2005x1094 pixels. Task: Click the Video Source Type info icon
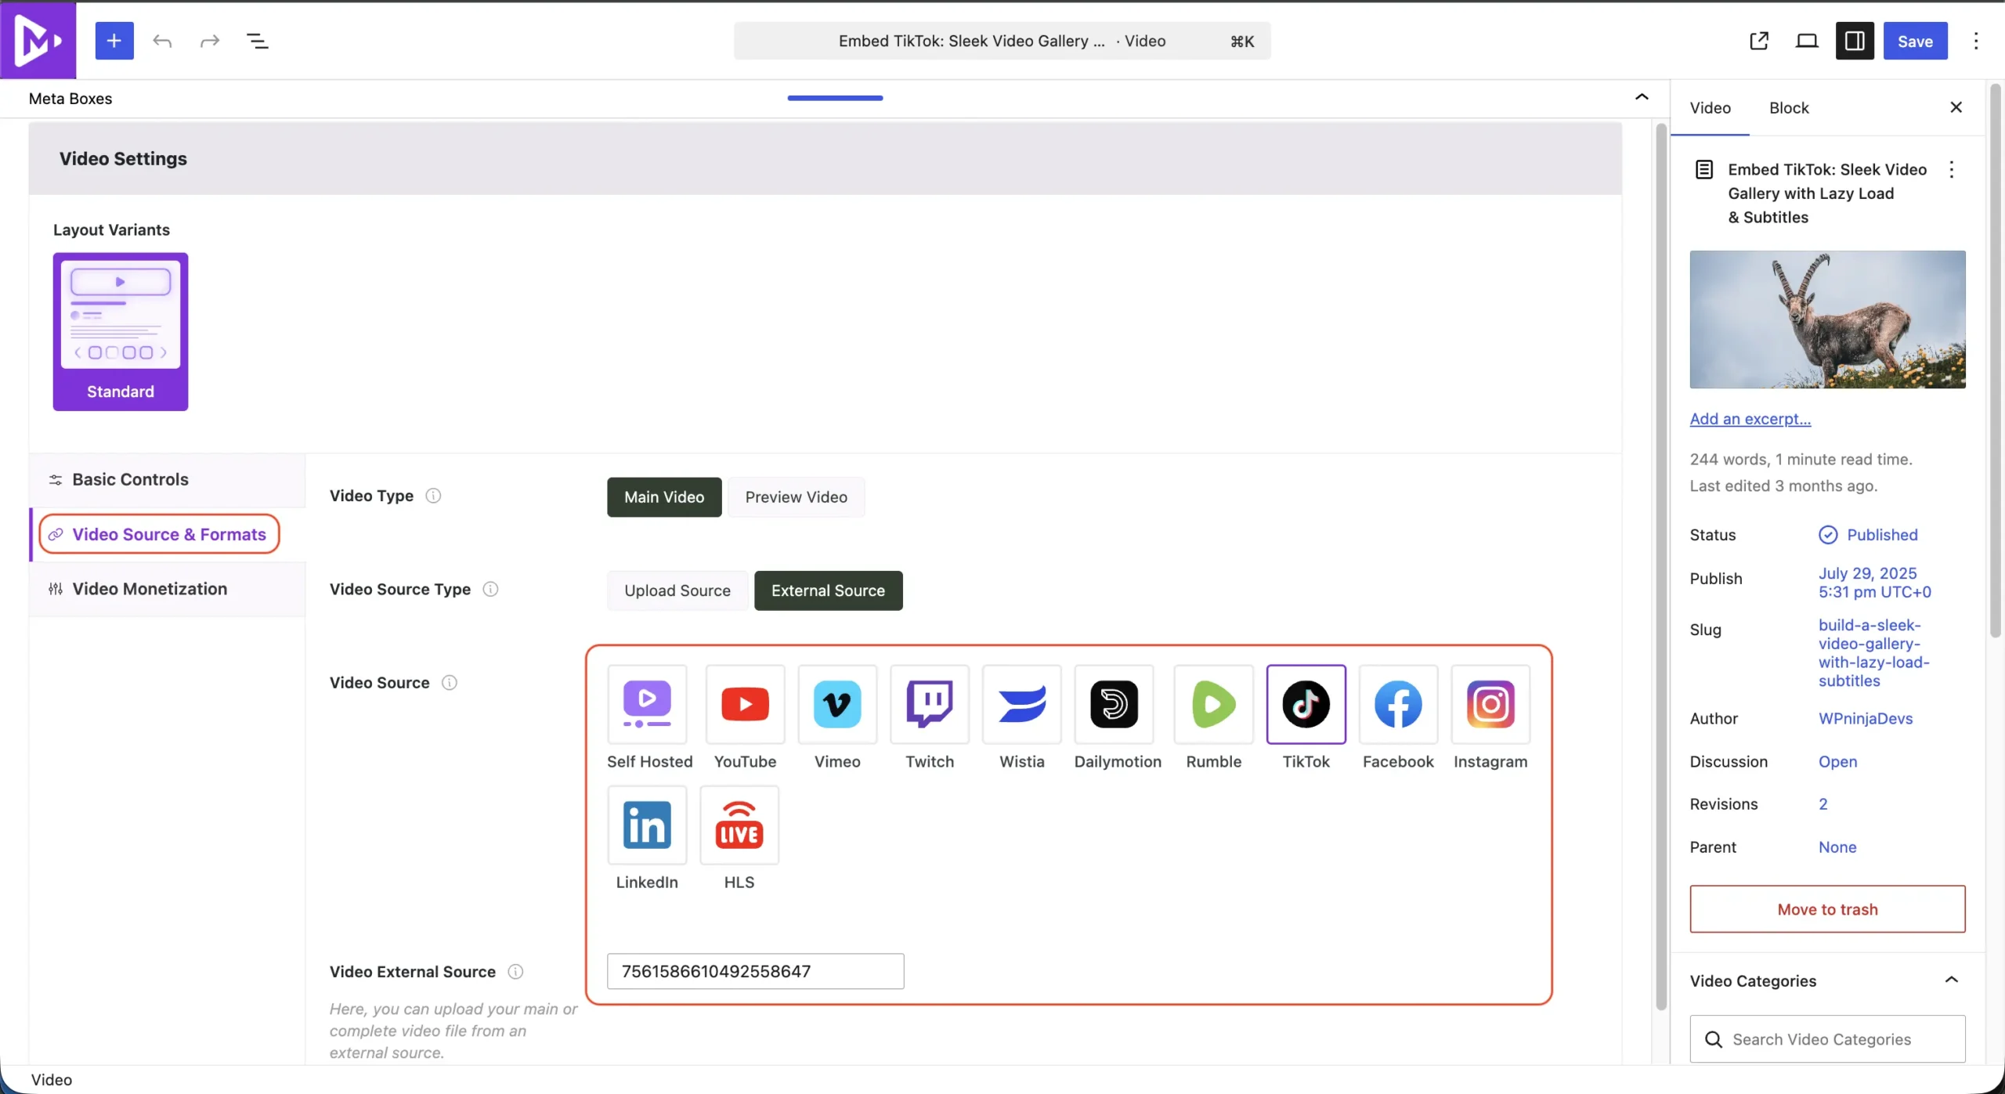tap(490, 589)
